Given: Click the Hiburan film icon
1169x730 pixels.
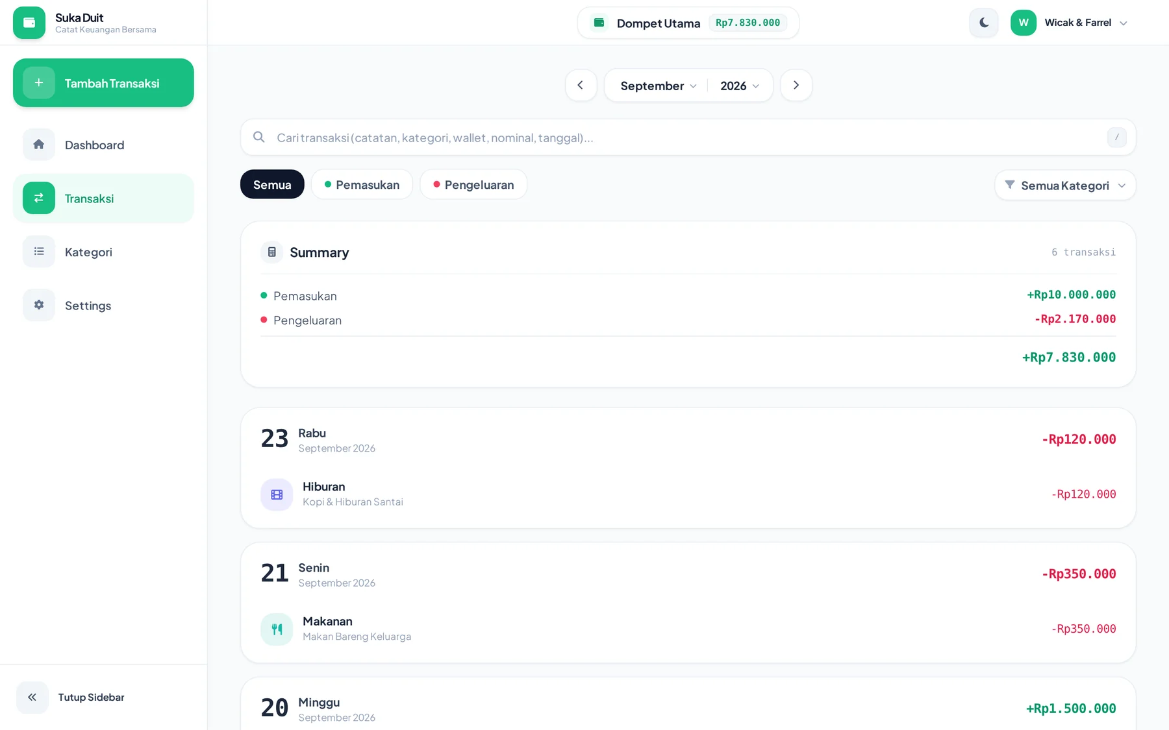Looking at the screenshot, I should [277, 494].
